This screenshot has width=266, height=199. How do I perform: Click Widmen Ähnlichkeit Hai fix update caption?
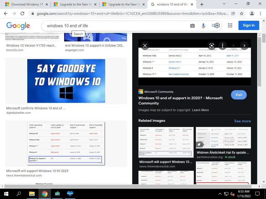(x=223, y=152)
